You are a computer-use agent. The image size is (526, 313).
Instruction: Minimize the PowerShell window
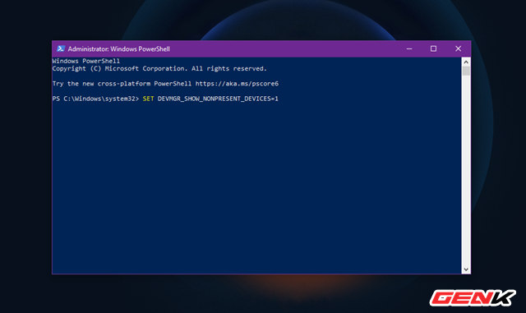[409, 48]
